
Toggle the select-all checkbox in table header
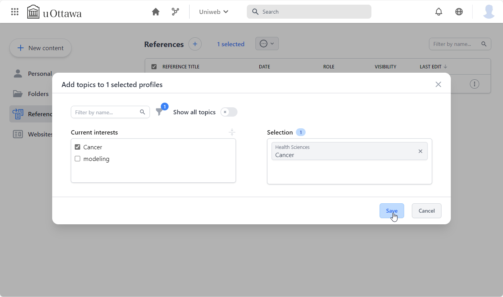154,66
